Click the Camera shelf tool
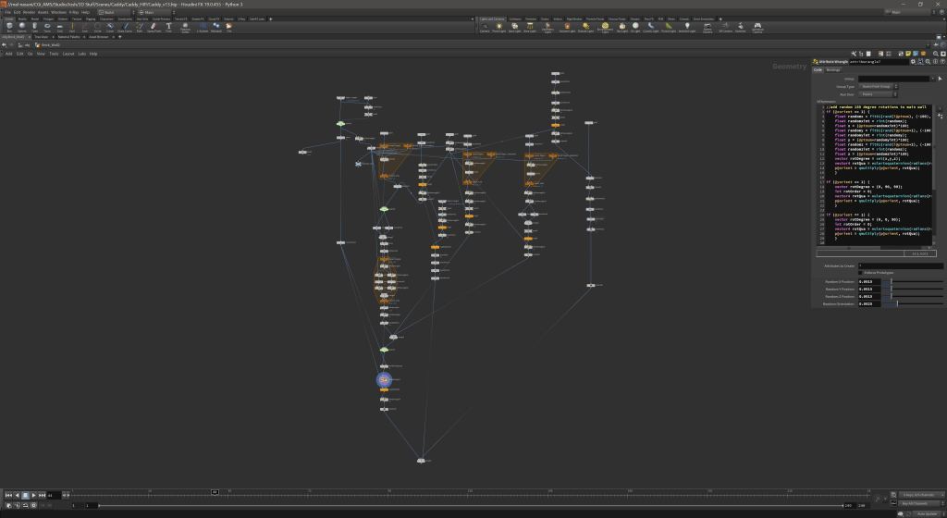This screenshot has height=518, width=947. pyautogui.click(x=484, y=27)
